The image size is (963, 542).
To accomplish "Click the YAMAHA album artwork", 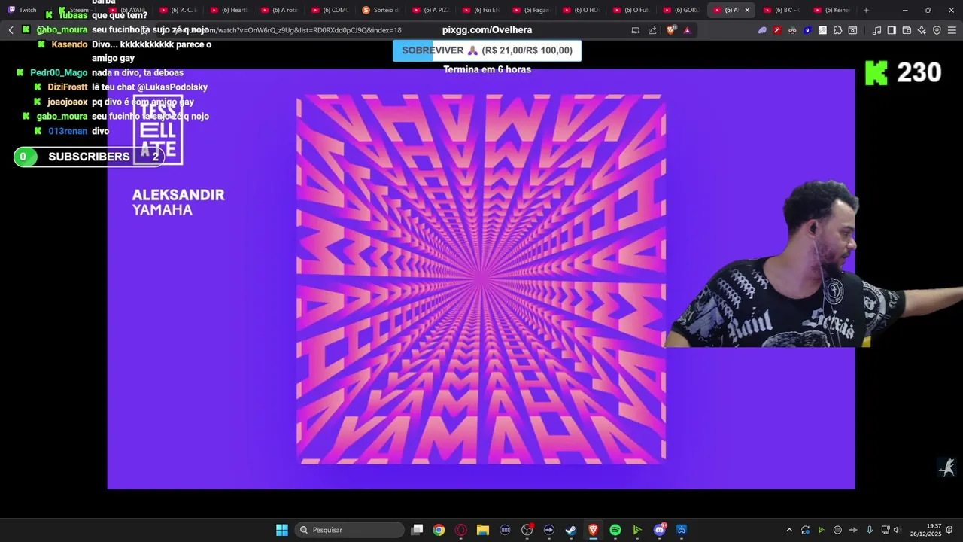I will pos(481,279).
